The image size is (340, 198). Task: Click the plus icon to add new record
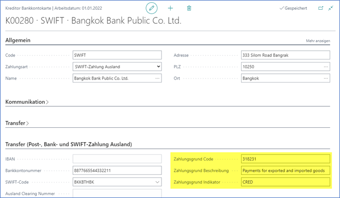[x=170, y=8]
